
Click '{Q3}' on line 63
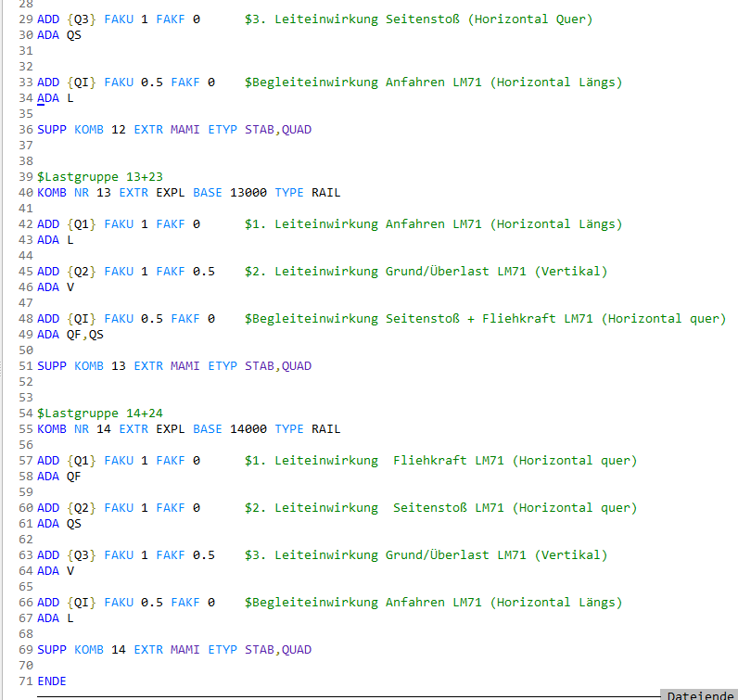point(82,555)
